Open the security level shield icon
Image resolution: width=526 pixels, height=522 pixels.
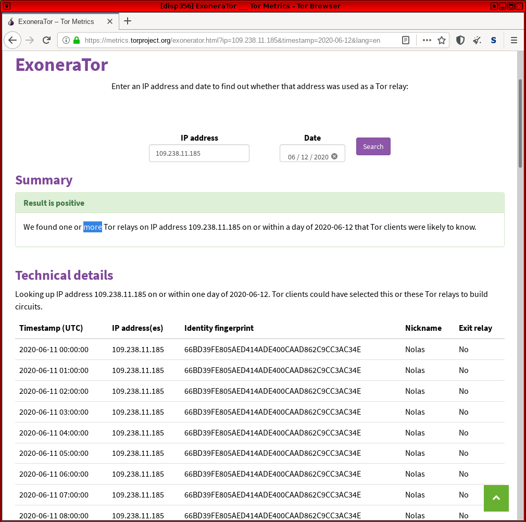point(460,40)
